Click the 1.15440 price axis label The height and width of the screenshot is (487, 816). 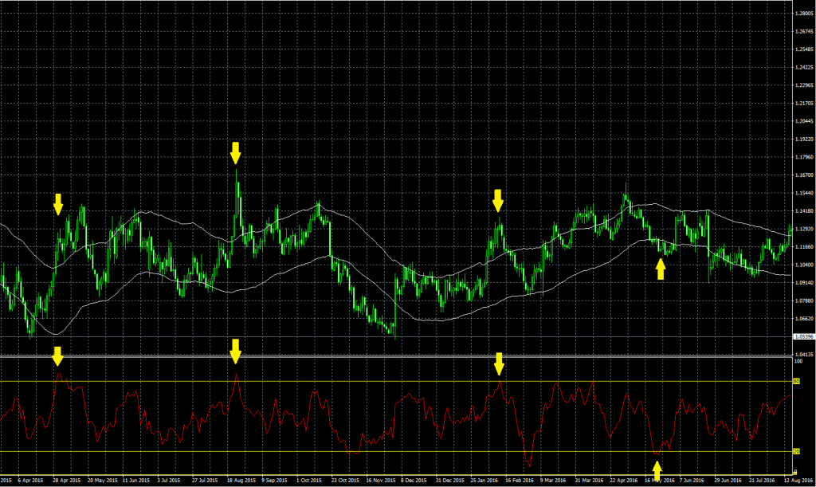(x=805, y=193)
